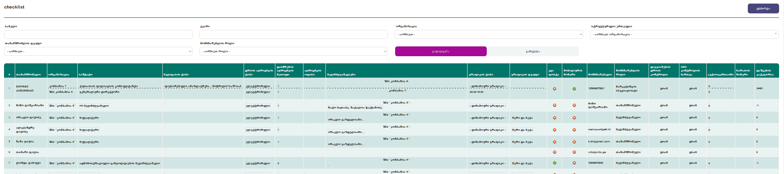Focus the name (სახელი) input field
The height and width of the screenshot is (174, 784).
(x=98, y=34)
